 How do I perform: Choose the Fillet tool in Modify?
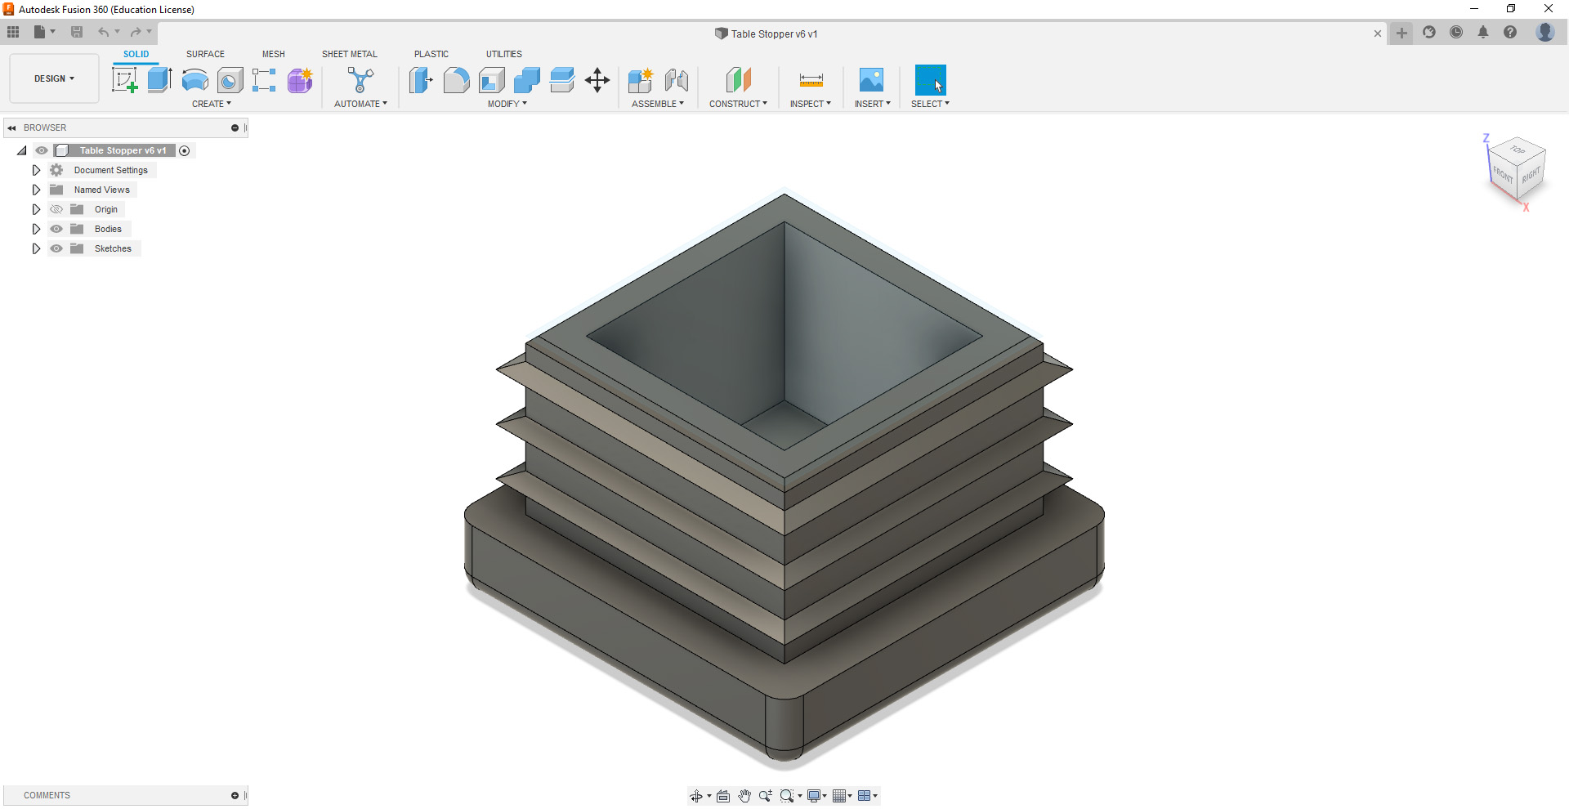[x=456, y=80]
